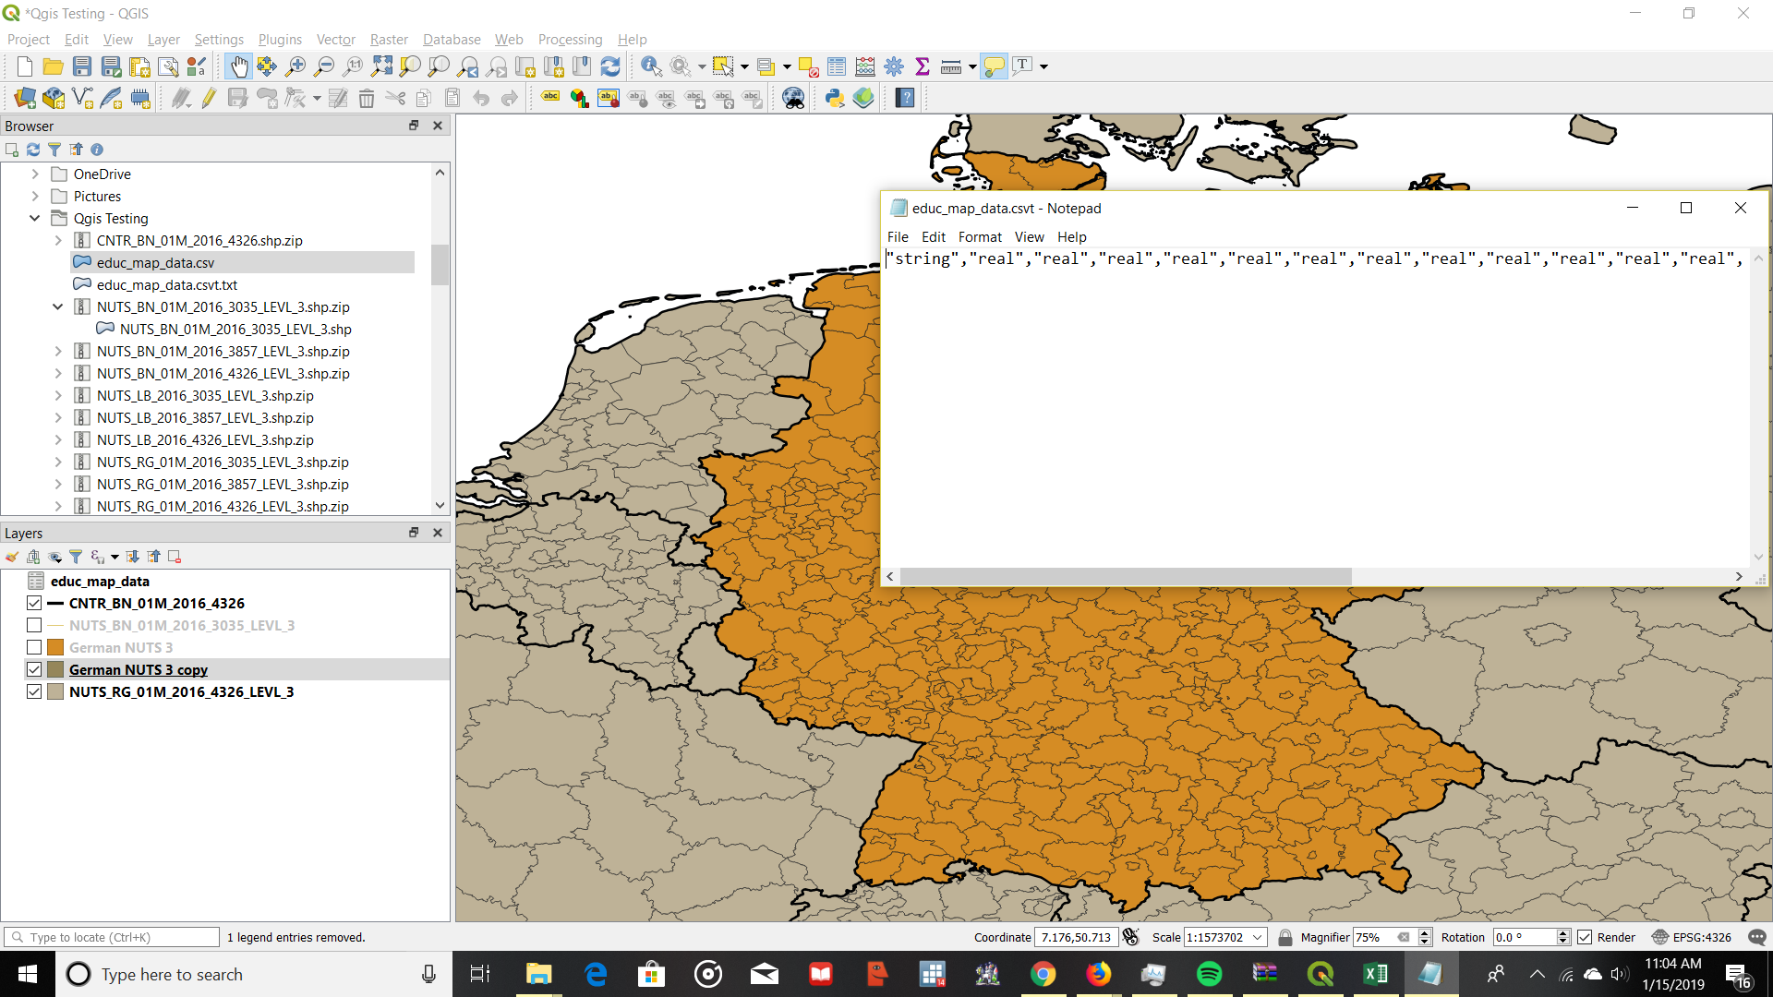Toggle the Render checkbox
Screen dimensions: 1773x997
tap(1585, 937)
